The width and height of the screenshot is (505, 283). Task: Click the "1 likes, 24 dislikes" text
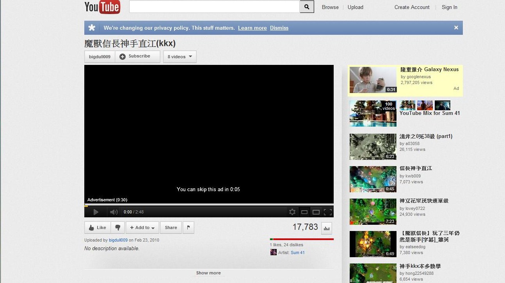click(286, 245)
